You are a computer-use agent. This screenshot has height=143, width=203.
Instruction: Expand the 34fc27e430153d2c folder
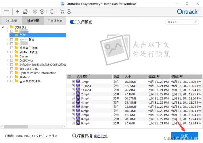pyautogui.click(x=7, y=64)
